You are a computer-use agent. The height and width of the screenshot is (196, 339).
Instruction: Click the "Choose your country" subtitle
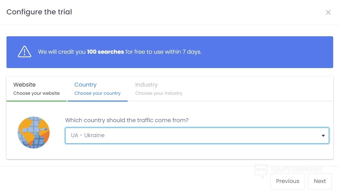coord(97,93)
